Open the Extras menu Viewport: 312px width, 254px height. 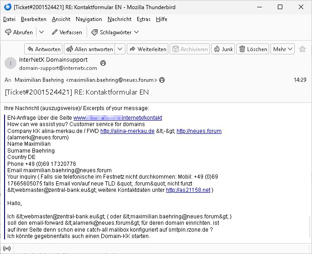click(143, 19)
